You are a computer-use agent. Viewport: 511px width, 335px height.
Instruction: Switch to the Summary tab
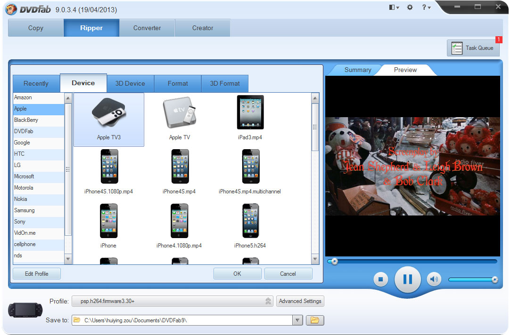coord(357,70)
